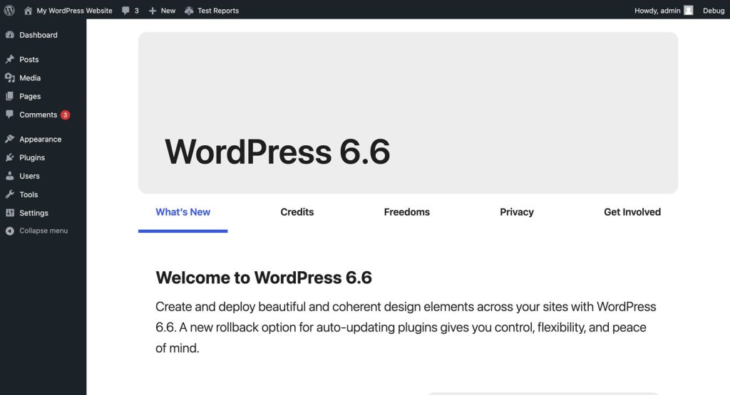This screenshot has width=730, height=395.
Task: Go to Users menu item
Action: click(29, 176)
